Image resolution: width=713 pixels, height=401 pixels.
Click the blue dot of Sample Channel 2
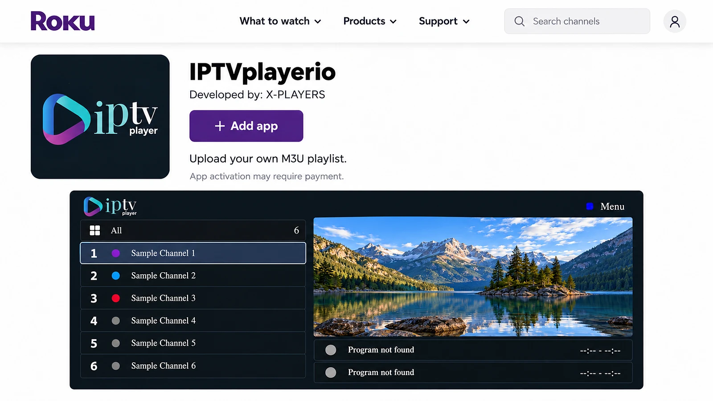point(116,276)
